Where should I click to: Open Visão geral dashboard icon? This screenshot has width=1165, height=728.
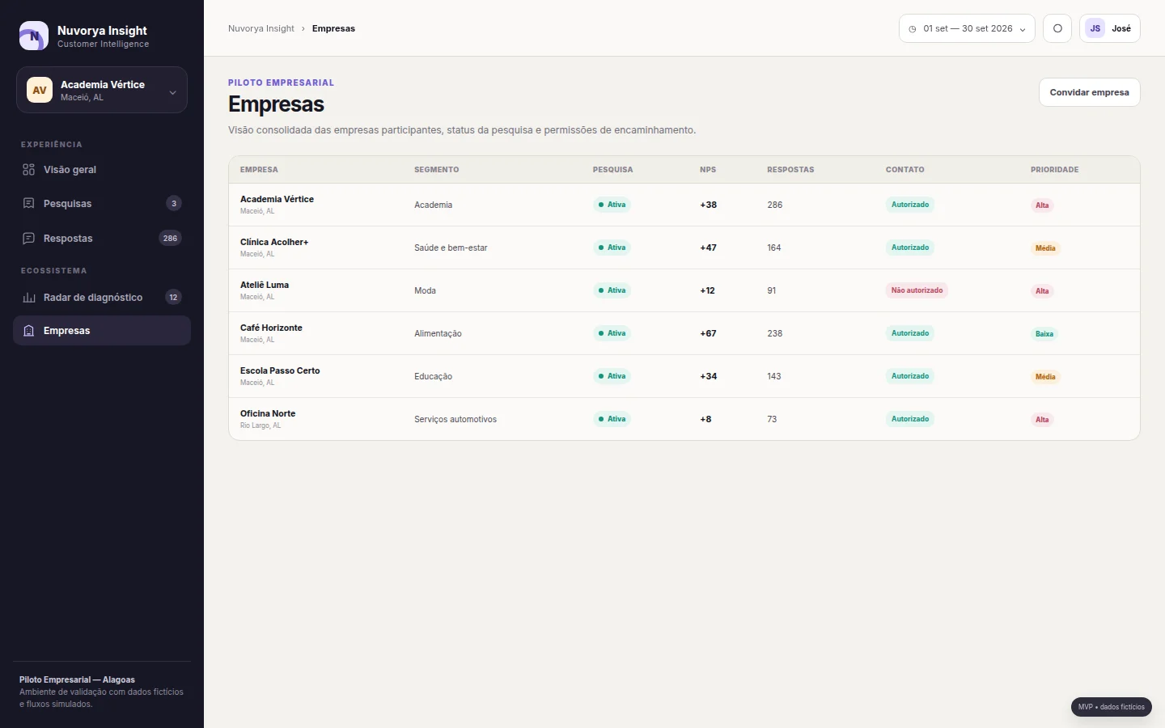point(29,170)
